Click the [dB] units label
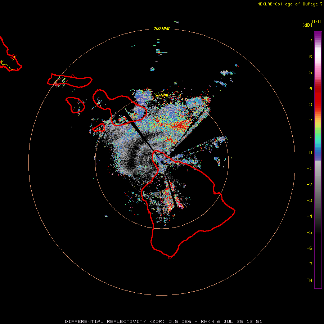The height and width of the screenshot is (324, 324). click(x=307, y=25)
